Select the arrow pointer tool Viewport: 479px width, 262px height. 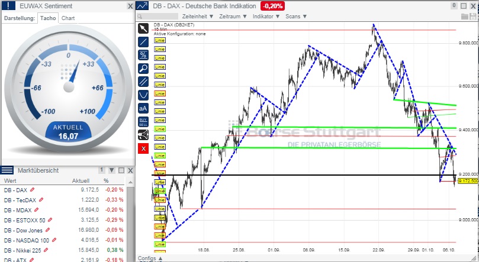pyautogui.click(x=143, y=28)
